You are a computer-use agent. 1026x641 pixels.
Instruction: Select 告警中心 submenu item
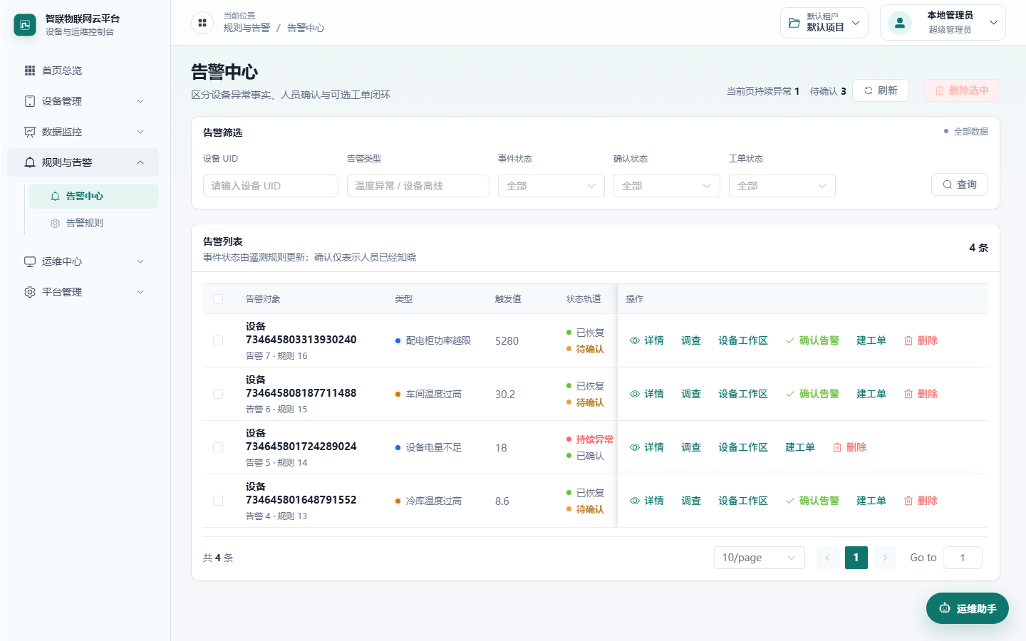93,196
